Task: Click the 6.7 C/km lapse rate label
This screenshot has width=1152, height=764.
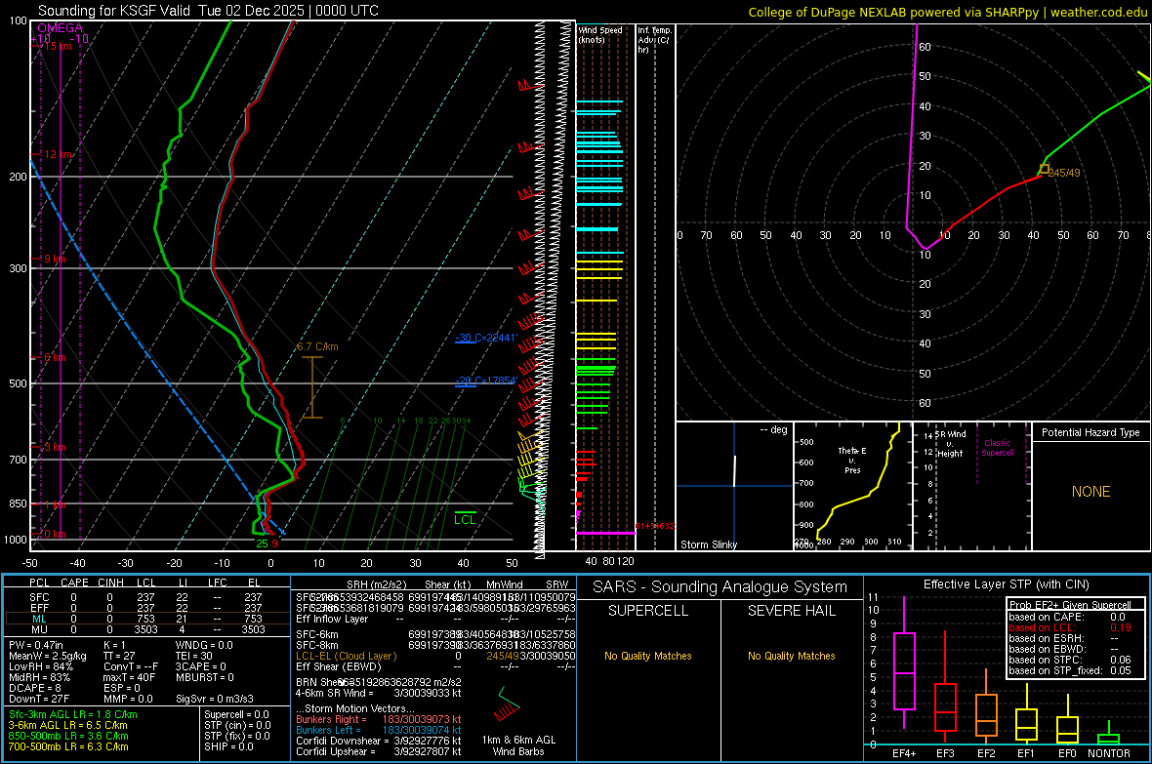Action: [317, 346]
